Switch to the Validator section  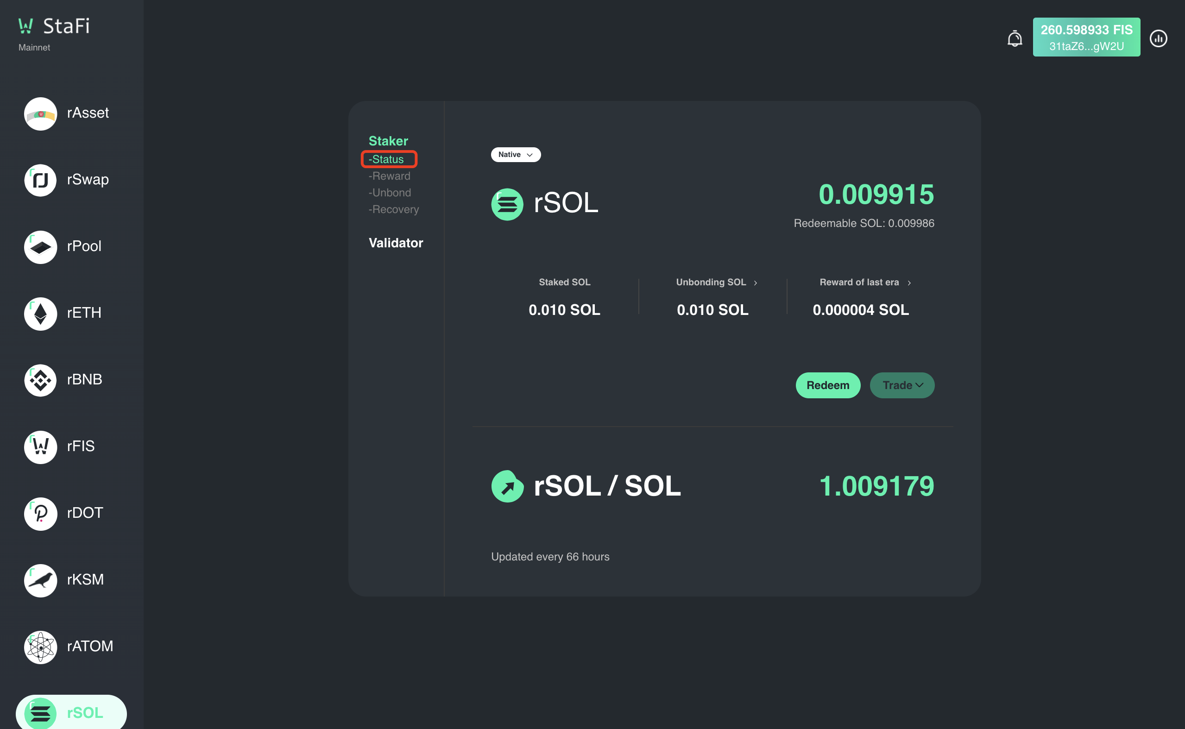(x=396, y=243)
